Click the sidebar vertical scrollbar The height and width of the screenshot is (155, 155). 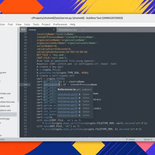pyautogui.click(x=18, y=65)
